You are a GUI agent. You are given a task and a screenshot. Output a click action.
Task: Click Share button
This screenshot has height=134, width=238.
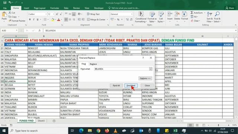tap(230, 8)
